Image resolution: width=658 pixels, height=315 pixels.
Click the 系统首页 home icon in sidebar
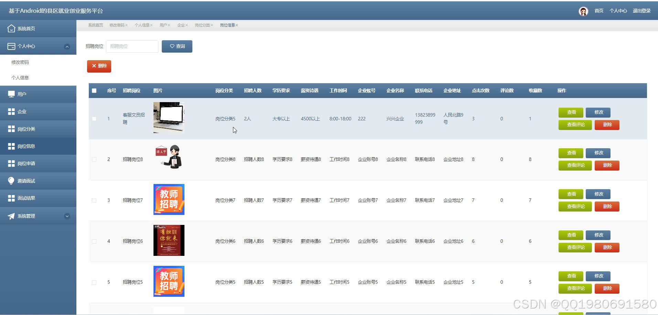coord(11,29)
